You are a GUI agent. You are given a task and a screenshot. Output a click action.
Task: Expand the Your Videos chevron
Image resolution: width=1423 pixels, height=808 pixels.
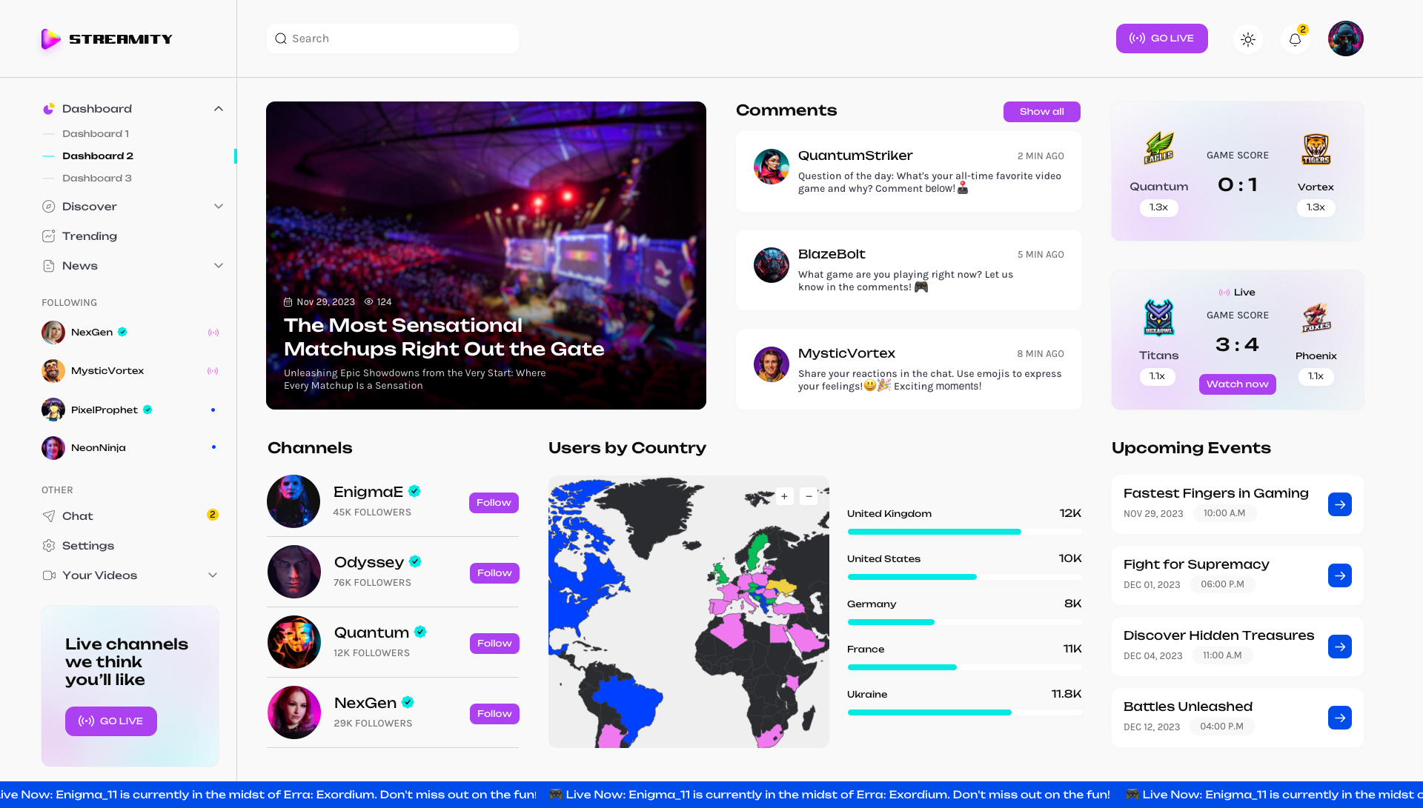(x=213, y=575)
